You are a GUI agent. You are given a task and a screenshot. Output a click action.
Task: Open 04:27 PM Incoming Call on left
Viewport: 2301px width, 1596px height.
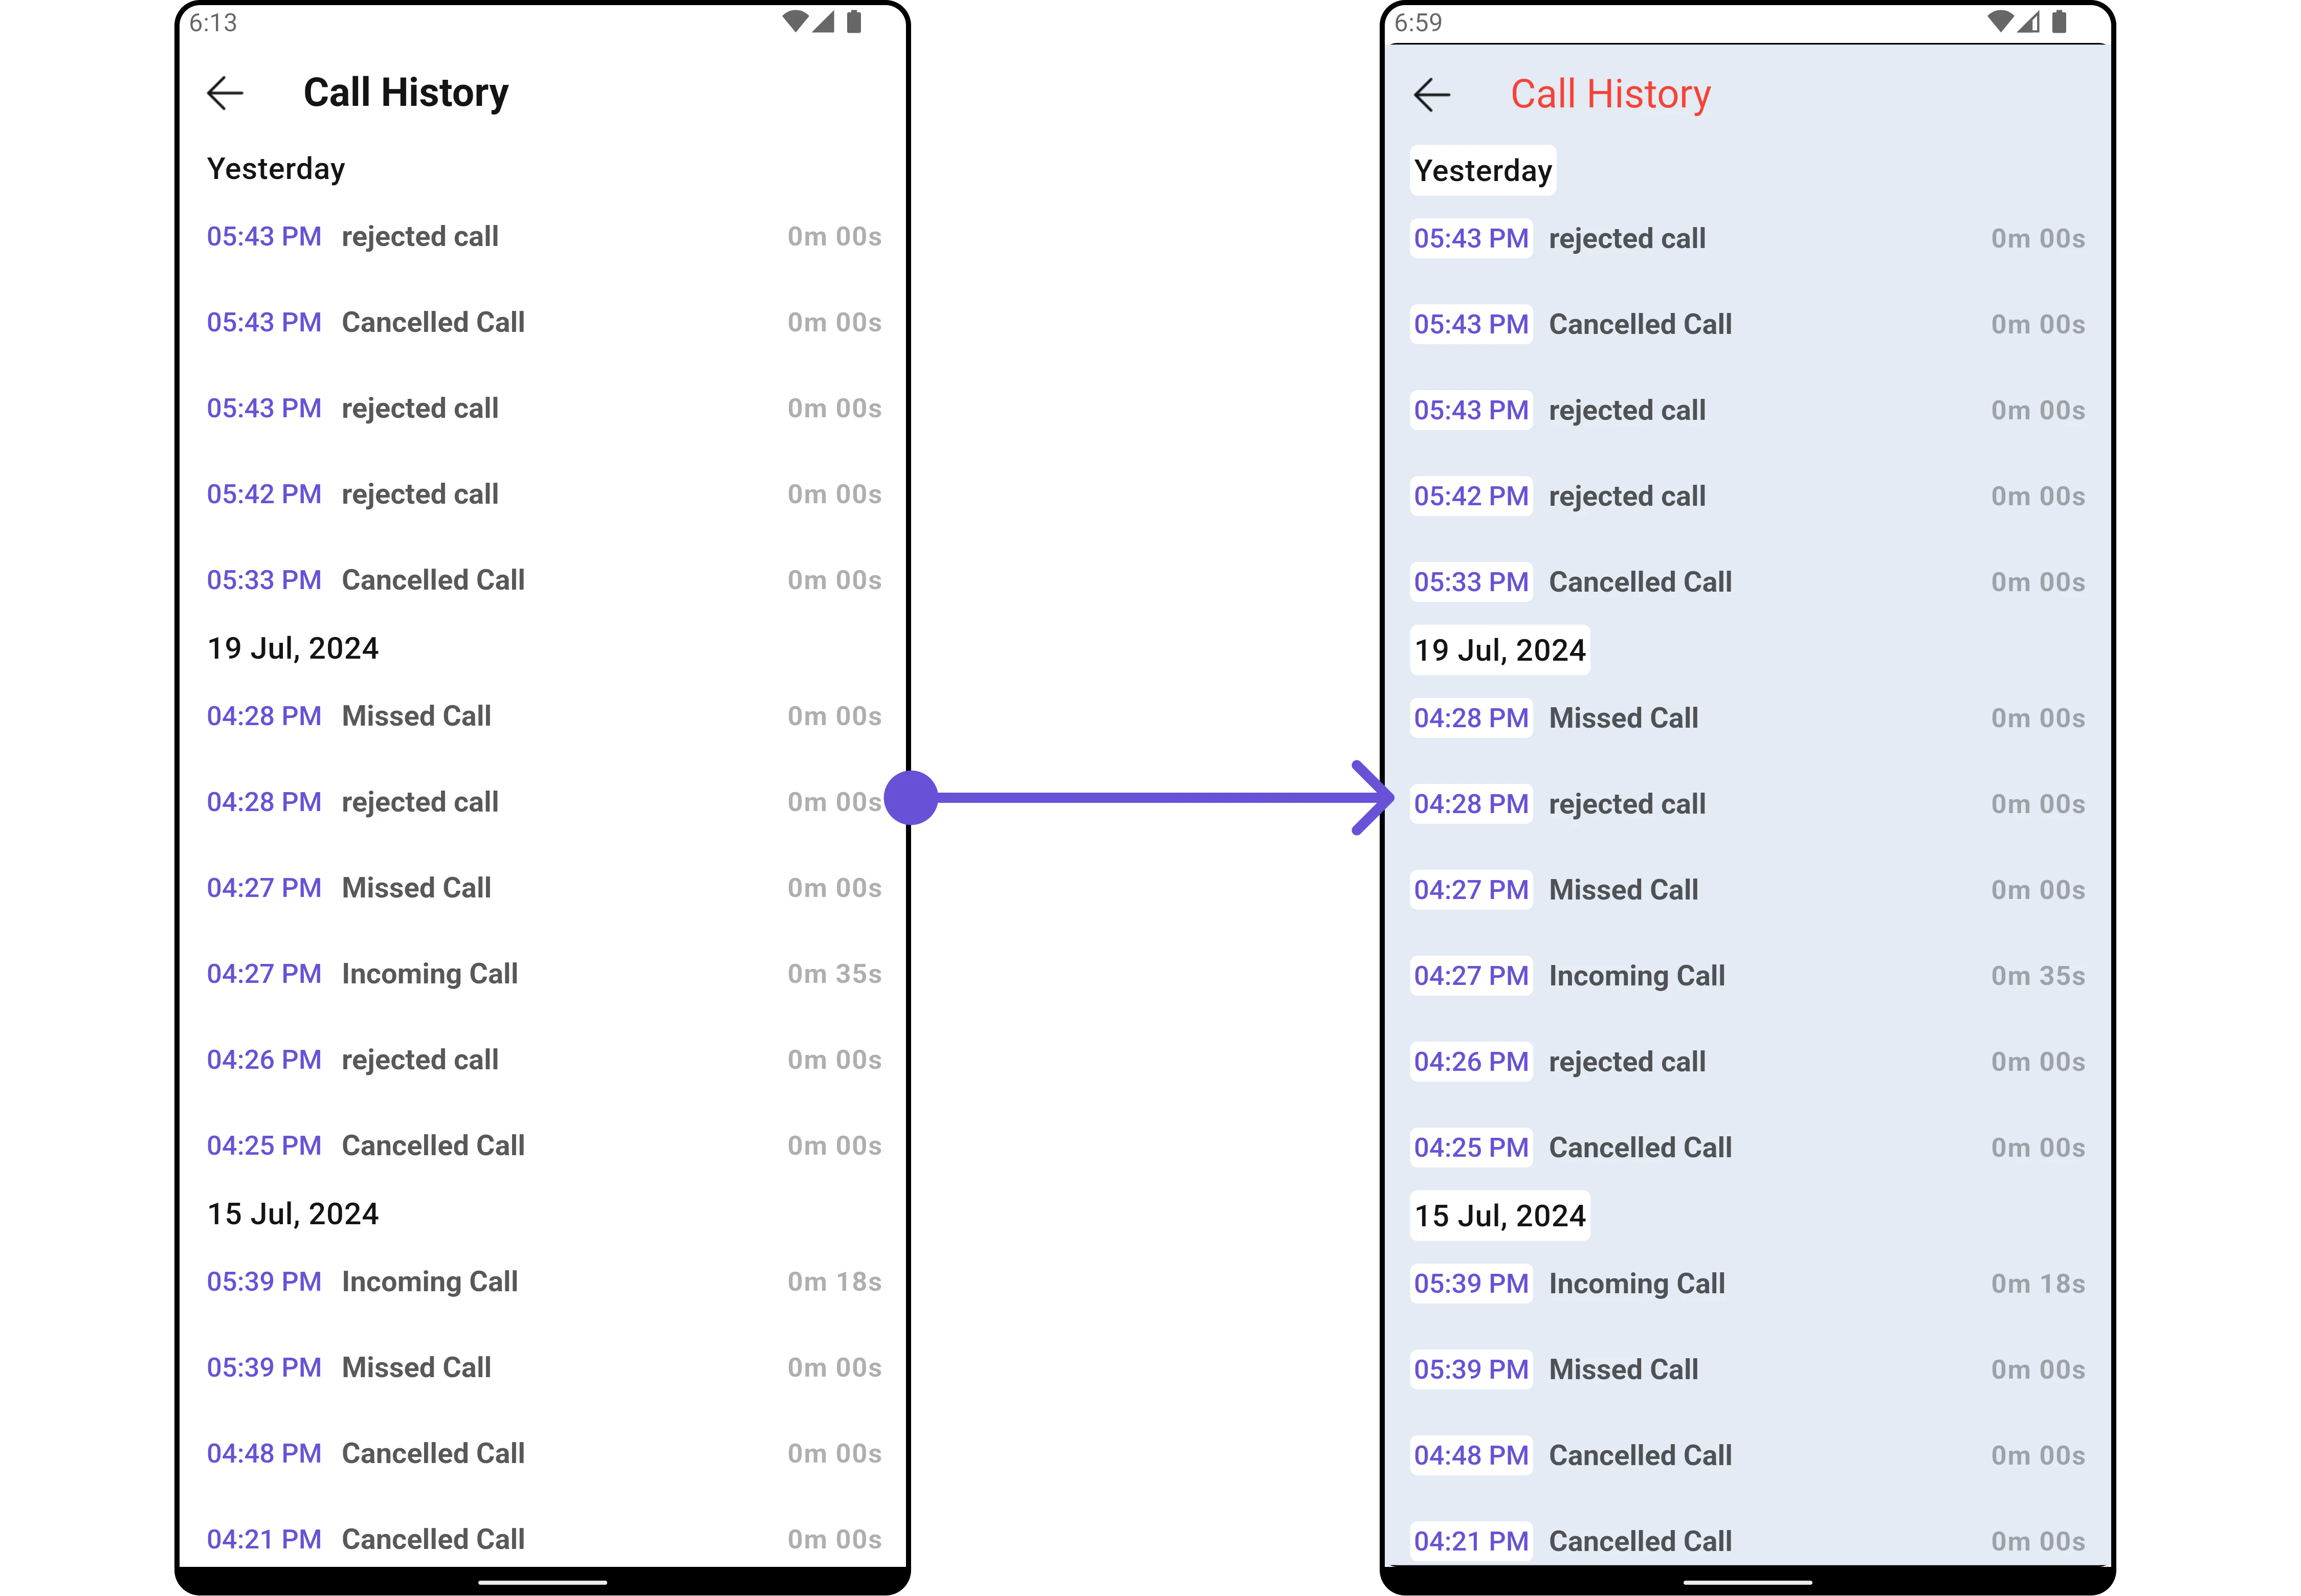coord(429,974)
